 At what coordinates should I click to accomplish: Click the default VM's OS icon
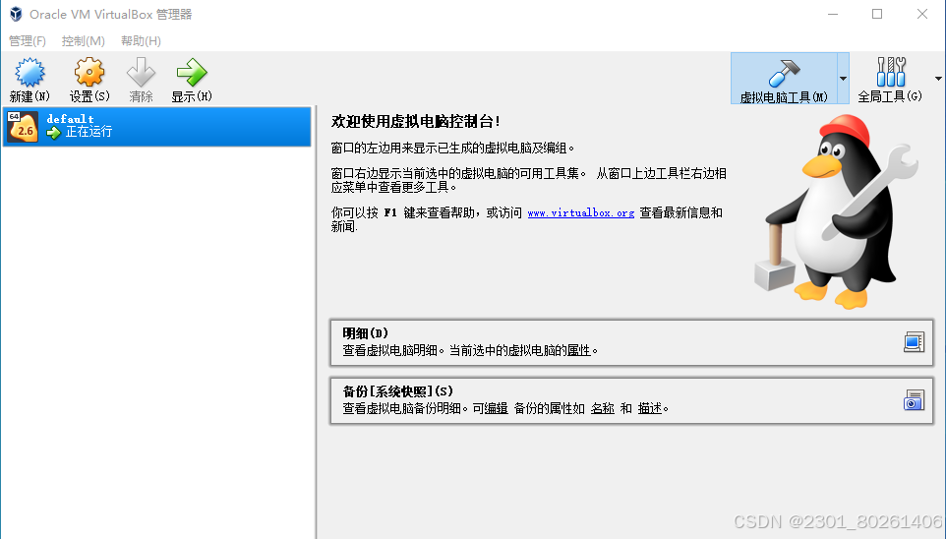pos(23,127)
